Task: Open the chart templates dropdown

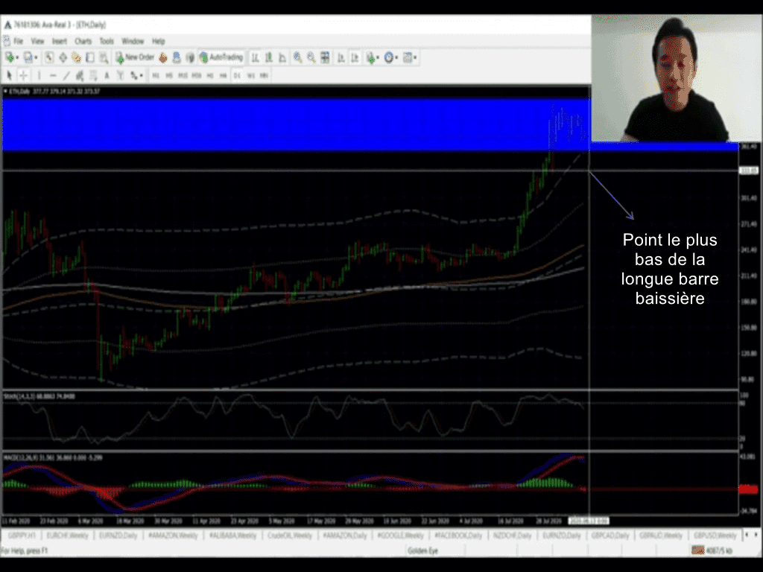Action: pos(410,57)
